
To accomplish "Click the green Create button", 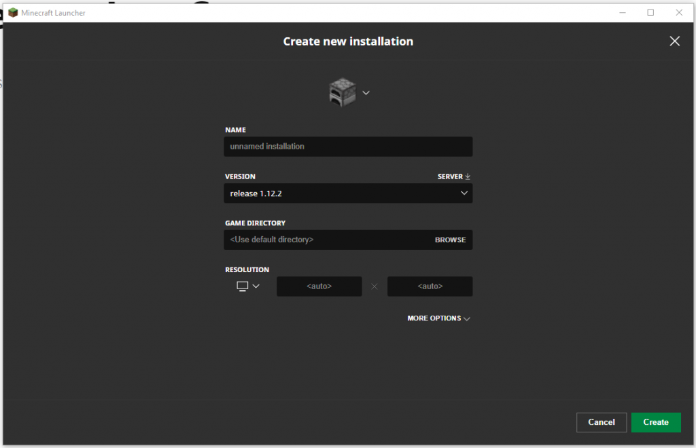I will (x=656, y=422).
